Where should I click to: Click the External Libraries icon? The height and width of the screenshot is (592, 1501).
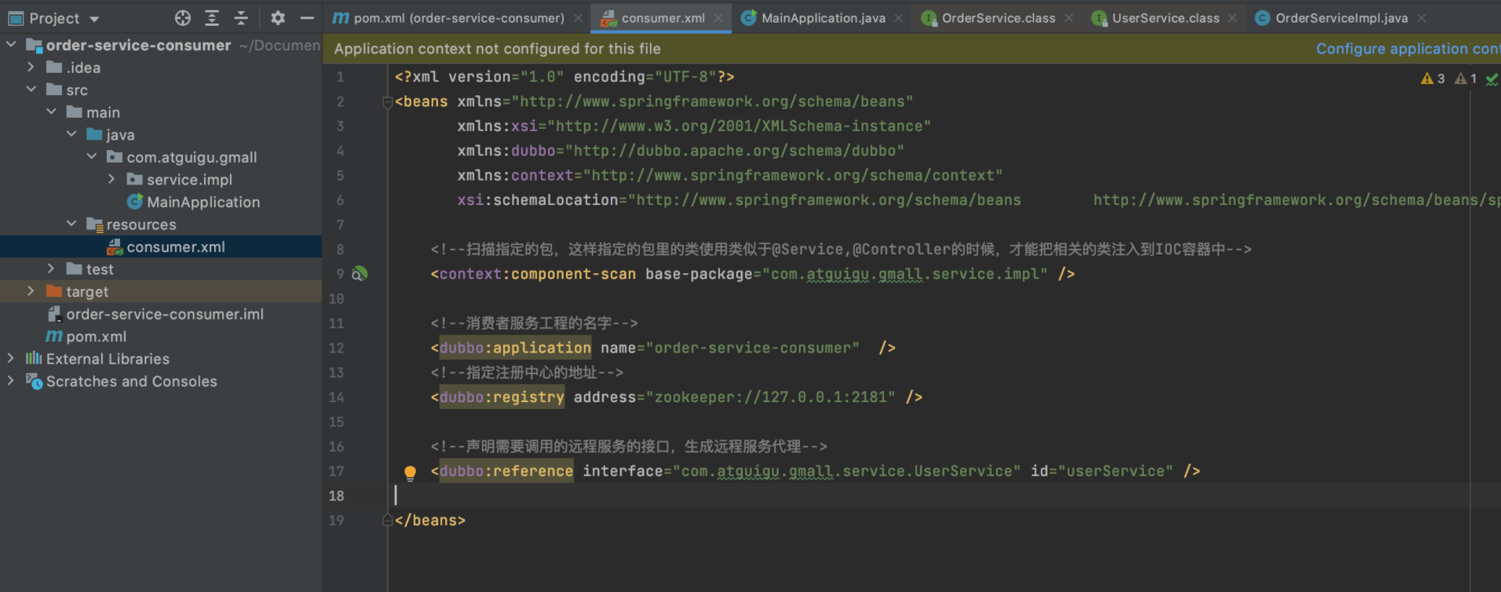34,358
